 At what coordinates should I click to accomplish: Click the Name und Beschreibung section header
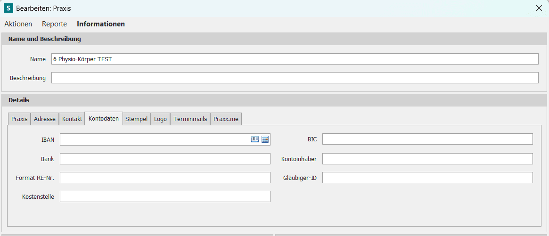pos(274,39)
